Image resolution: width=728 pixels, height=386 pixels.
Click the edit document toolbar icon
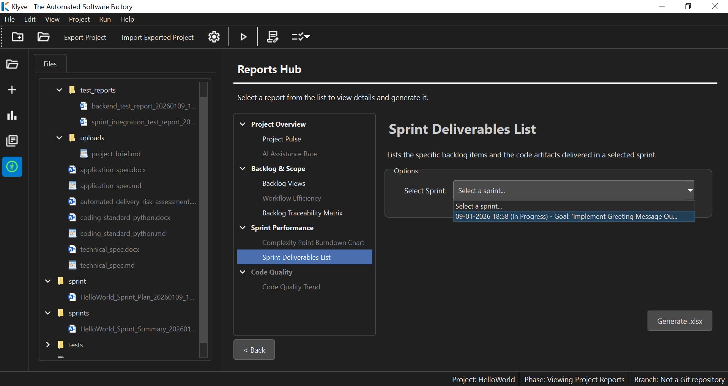click(x=273, y=37)
